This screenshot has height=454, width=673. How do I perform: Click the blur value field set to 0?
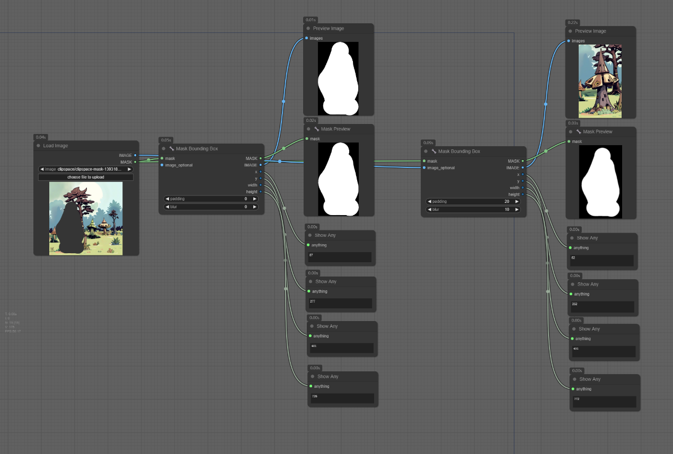click(211, 207)
